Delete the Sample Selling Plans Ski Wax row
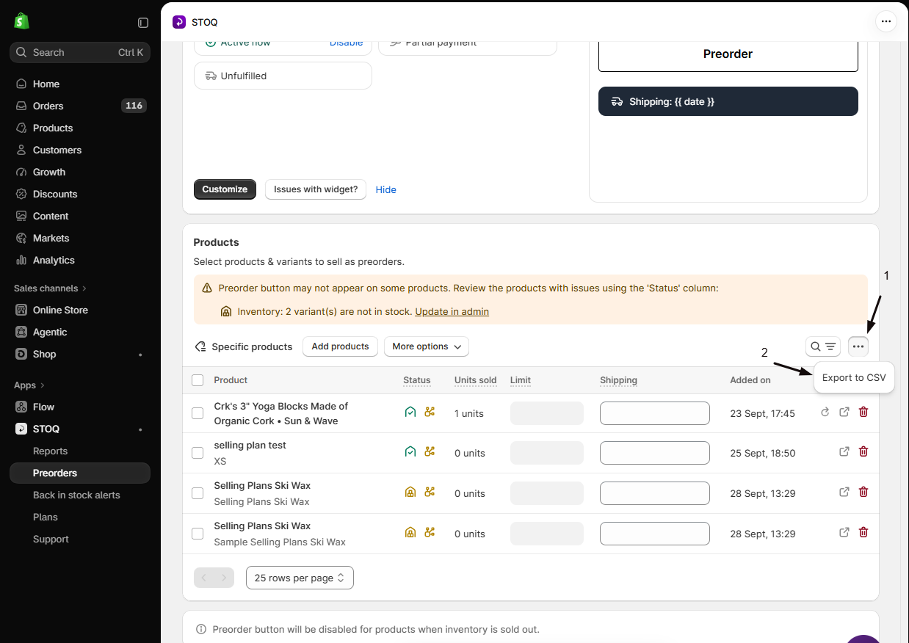The width and height of the screenshot is (909, 643). pos(863,533)
